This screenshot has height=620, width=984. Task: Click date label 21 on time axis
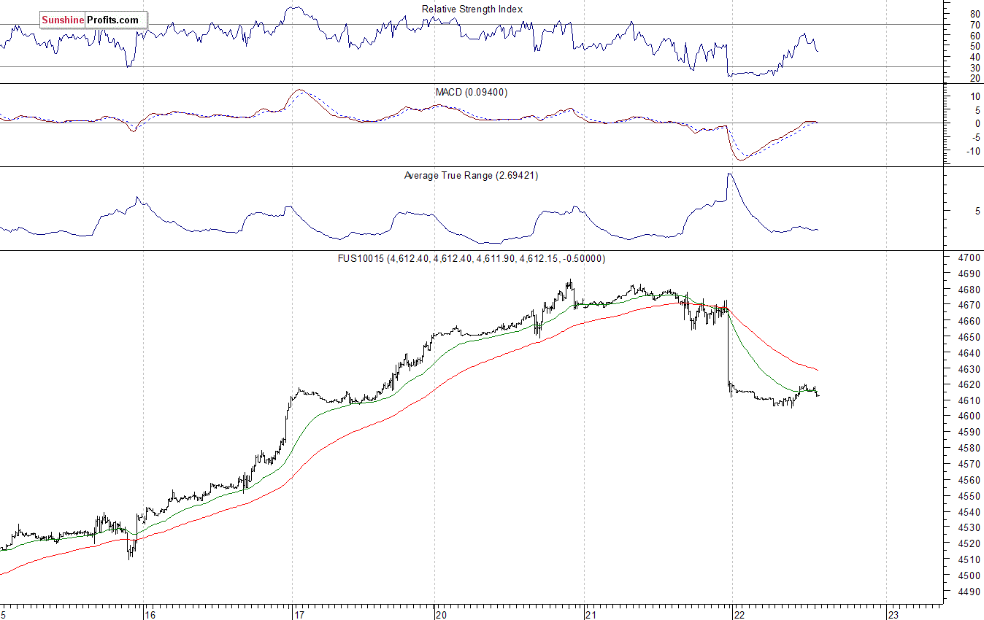click(592, 614)
